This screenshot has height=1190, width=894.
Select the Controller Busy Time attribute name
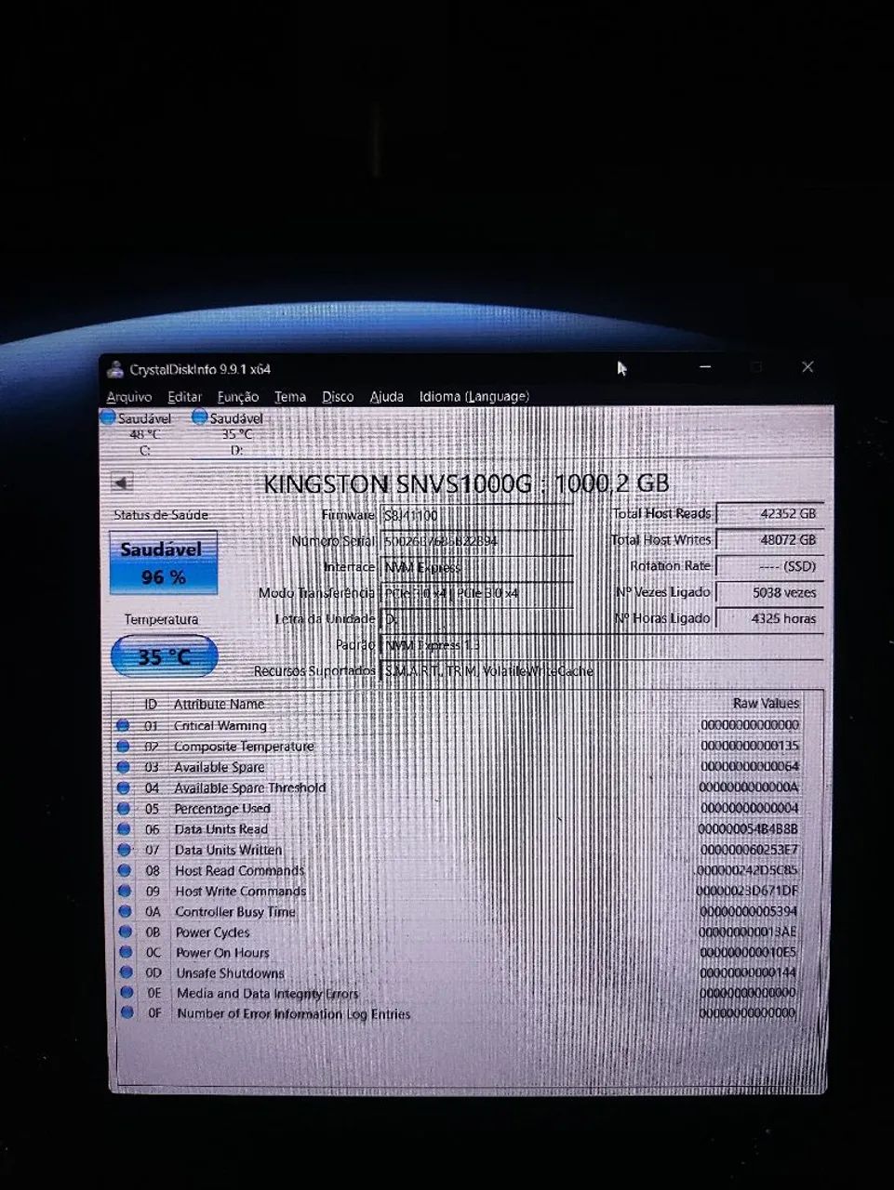pos(235,912)
